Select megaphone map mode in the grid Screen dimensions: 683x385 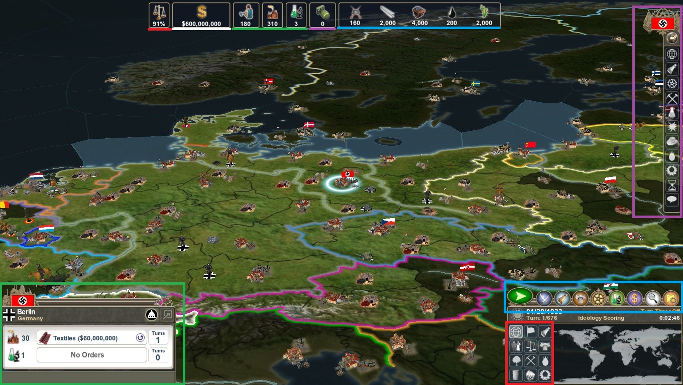(544, 331)
